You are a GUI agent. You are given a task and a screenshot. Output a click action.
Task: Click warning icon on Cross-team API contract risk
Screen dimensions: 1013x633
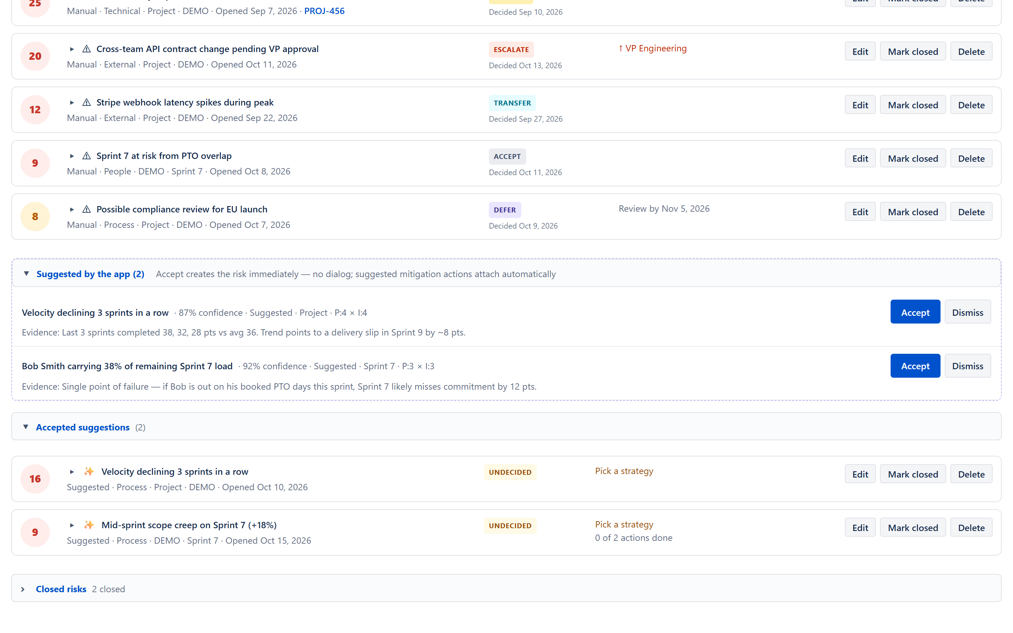87,49
